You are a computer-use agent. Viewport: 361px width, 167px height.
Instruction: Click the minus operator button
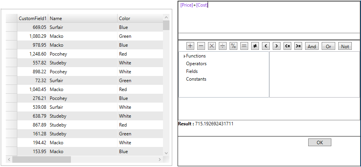[x=201, y=46]
